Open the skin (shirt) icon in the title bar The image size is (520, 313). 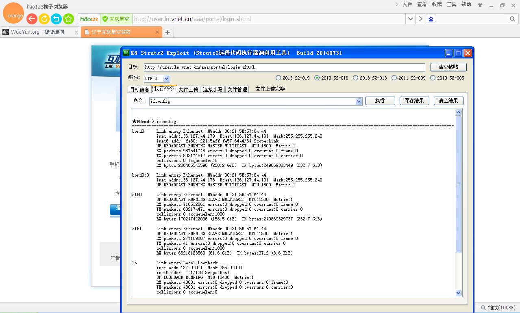pos(480,5)
